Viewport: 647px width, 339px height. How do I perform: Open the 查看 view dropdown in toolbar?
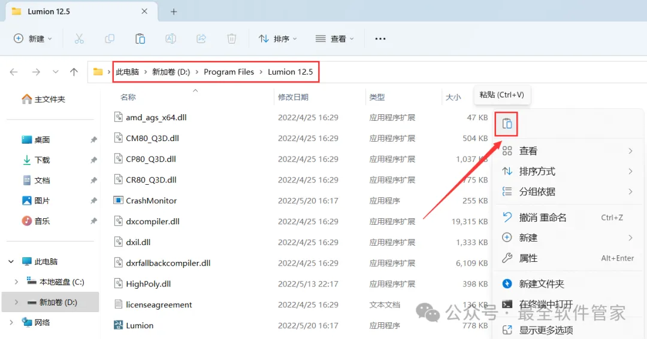pos(335,39)
